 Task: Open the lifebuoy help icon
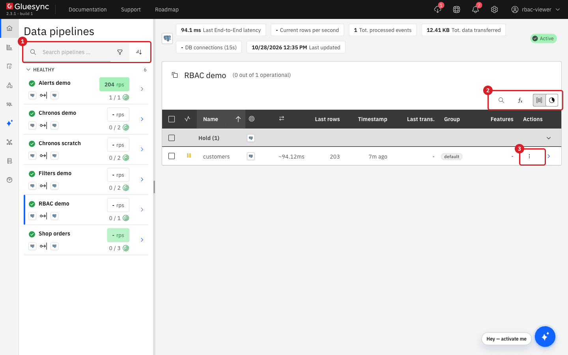pyautogui.click(x=457, y=9)
